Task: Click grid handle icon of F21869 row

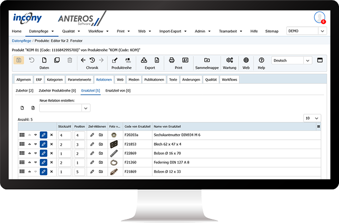Action: tap(22, 171)
